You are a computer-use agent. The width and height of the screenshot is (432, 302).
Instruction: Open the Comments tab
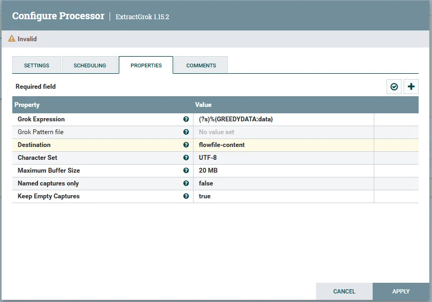tap(201, 65)
